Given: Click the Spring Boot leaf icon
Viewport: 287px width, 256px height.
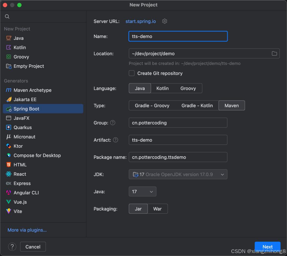Looking at the screenshot, I should 9,109.
